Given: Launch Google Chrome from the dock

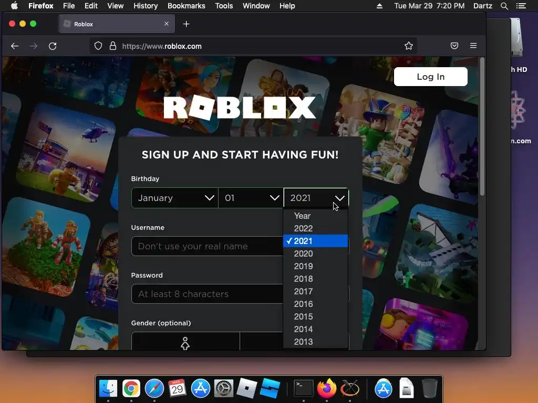Looking at the screenshot, I should click(x=131, y=389).
